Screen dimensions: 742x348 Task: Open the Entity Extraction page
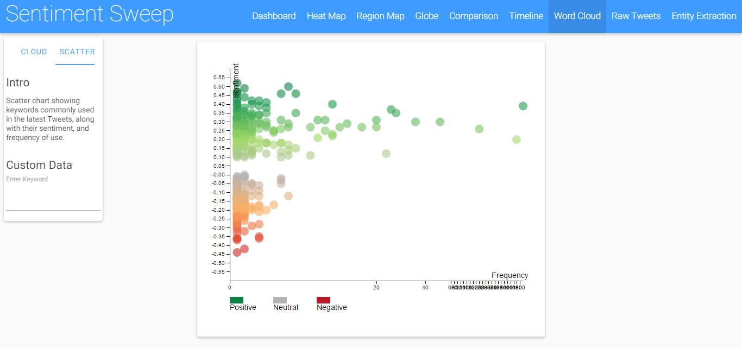click(x=703, y=16)
